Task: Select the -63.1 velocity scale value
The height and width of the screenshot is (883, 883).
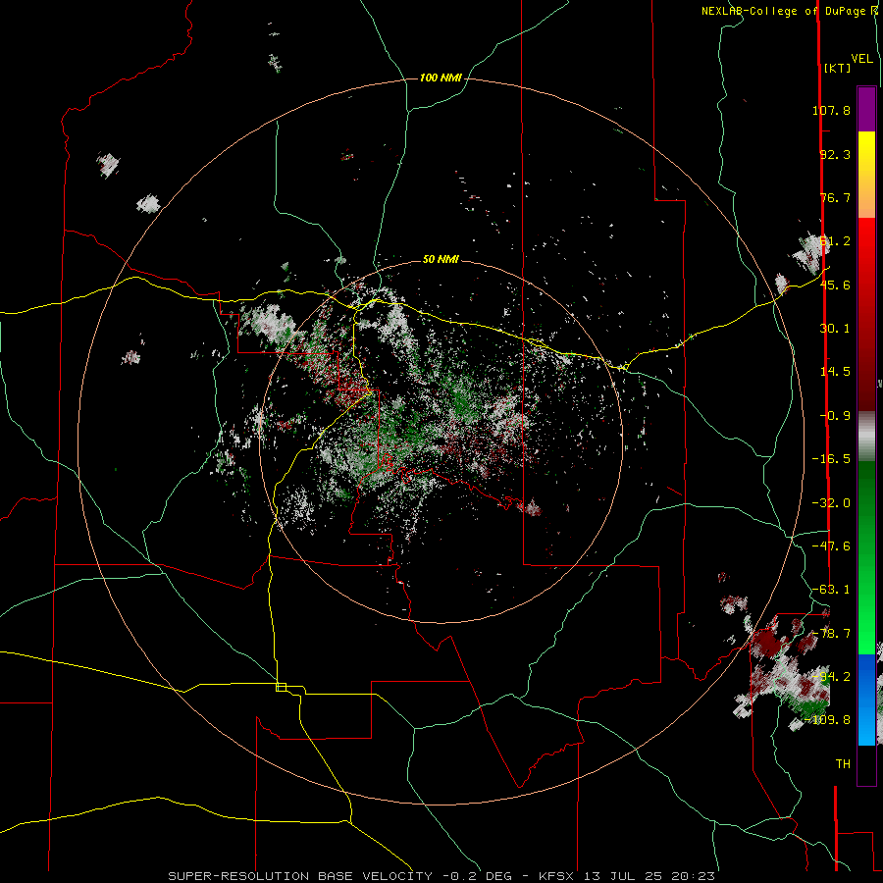Action: click(x=831, y=590)
